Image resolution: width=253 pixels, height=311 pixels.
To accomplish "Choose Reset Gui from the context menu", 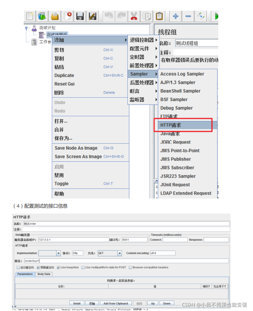I will click(x=90, y=84).
